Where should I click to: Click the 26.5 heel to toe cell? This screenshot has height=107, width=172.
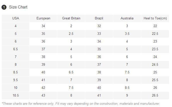click(x=155, y=95)
